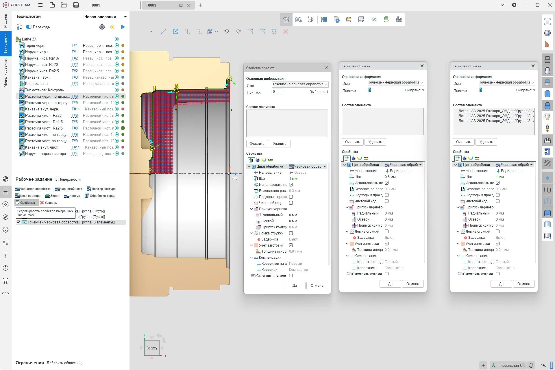555x370 pixels.
Task: Collapse Учет заготовки node in left dialog
Action: coord(251,245)
